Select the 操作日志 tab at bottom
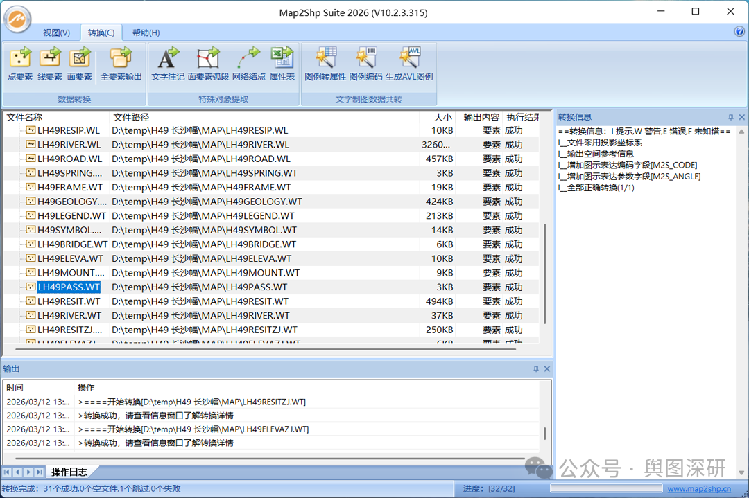 click(x=69, y=472)
